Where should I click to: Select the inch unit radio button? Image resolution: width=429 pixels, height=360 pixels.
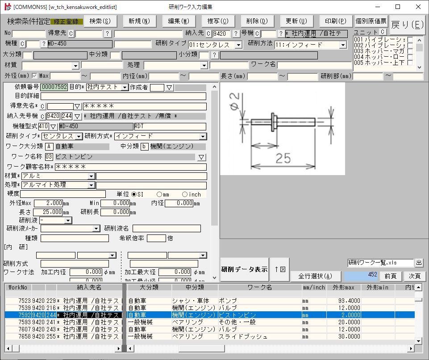(x=185, y=194)
